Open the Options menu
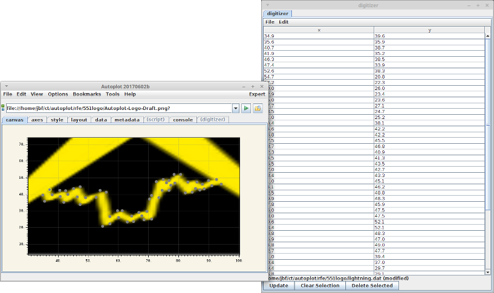This screenshot has height=293, width=494. 58,94
